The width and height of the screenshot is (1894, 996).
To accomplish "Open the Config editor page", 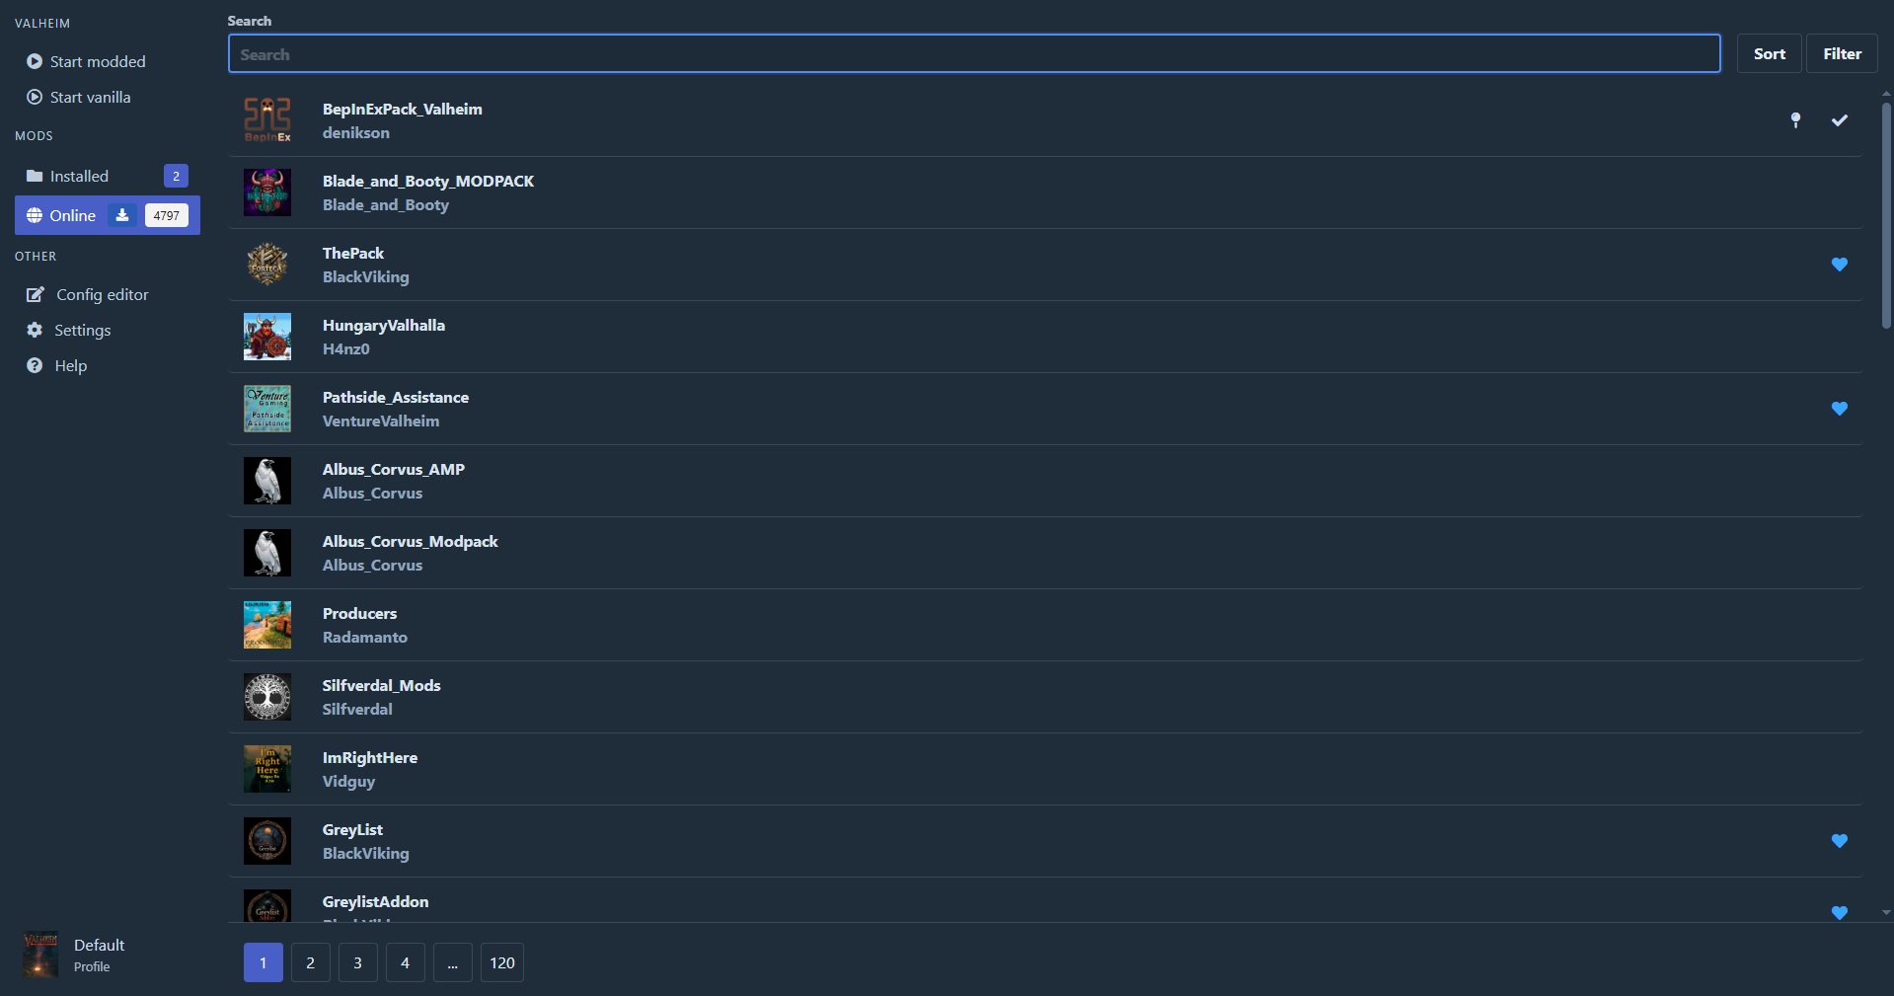I will tap(108, 294).
